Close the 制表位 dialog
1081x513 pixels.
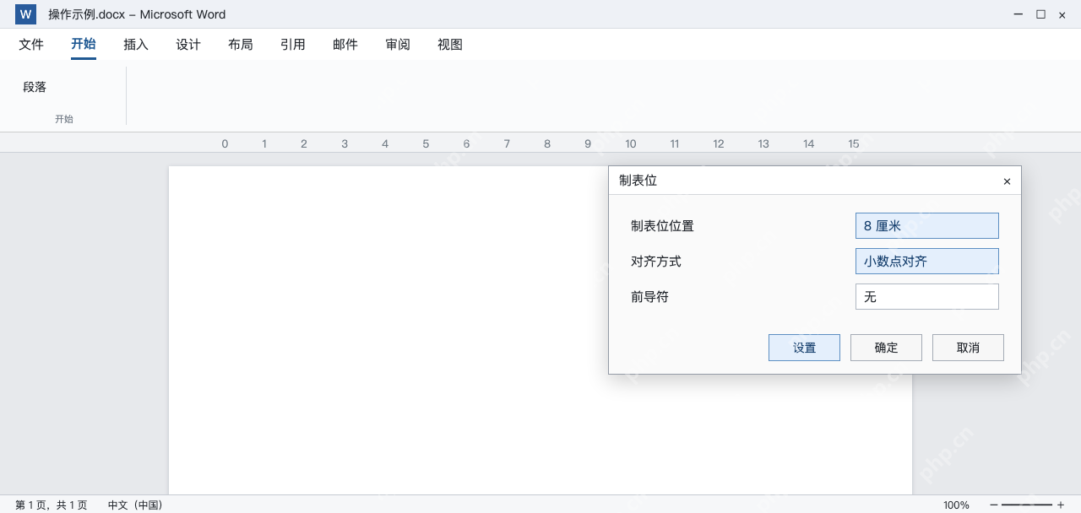point(1007,181)
